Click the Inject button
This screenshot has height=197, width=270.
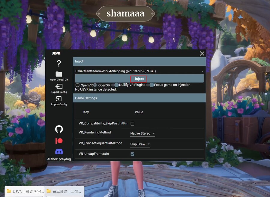tap(138, 79)
